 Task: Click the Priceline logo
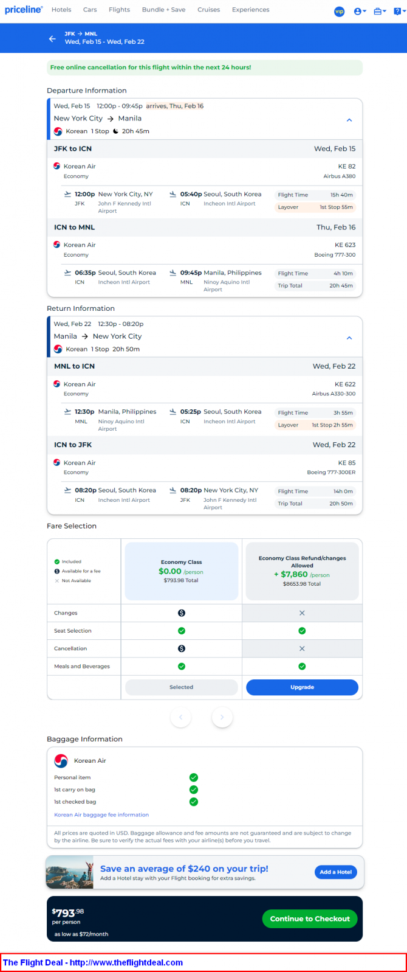point(24,10)
